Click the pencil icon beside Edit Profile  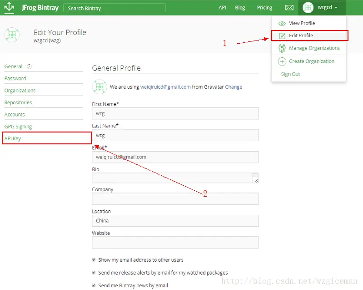[x=282, y=36]
